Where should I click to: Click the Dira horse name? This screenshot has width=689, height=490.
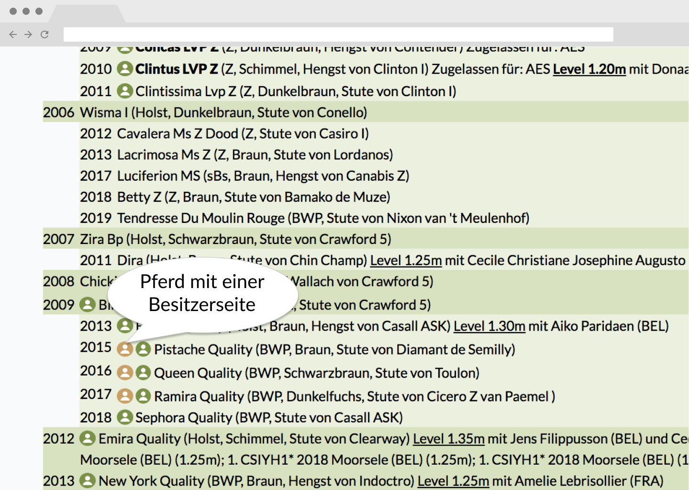click(x=130, y=260)
